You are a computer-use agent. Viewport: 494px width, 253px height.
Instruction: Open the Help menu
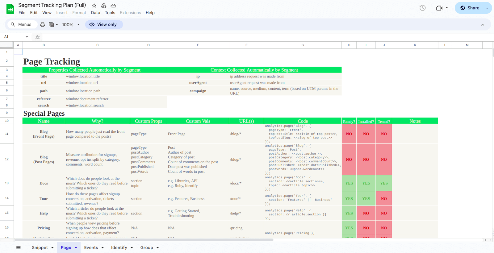tap(150, 13)
